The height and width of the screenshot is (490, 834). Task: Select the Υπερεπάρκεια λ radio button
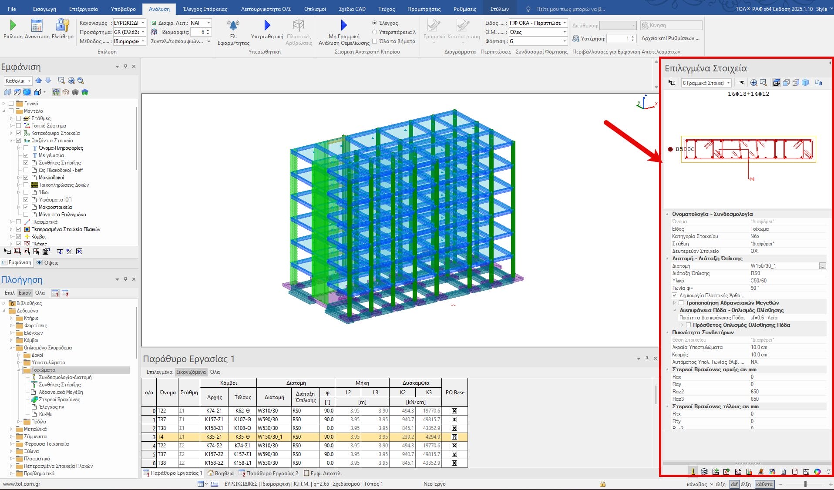[x=374, y=32]
